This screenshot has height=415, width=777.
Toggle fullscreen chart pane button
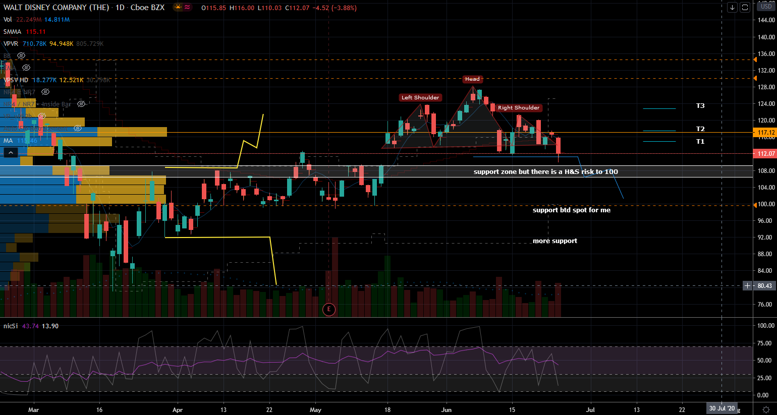745,7
